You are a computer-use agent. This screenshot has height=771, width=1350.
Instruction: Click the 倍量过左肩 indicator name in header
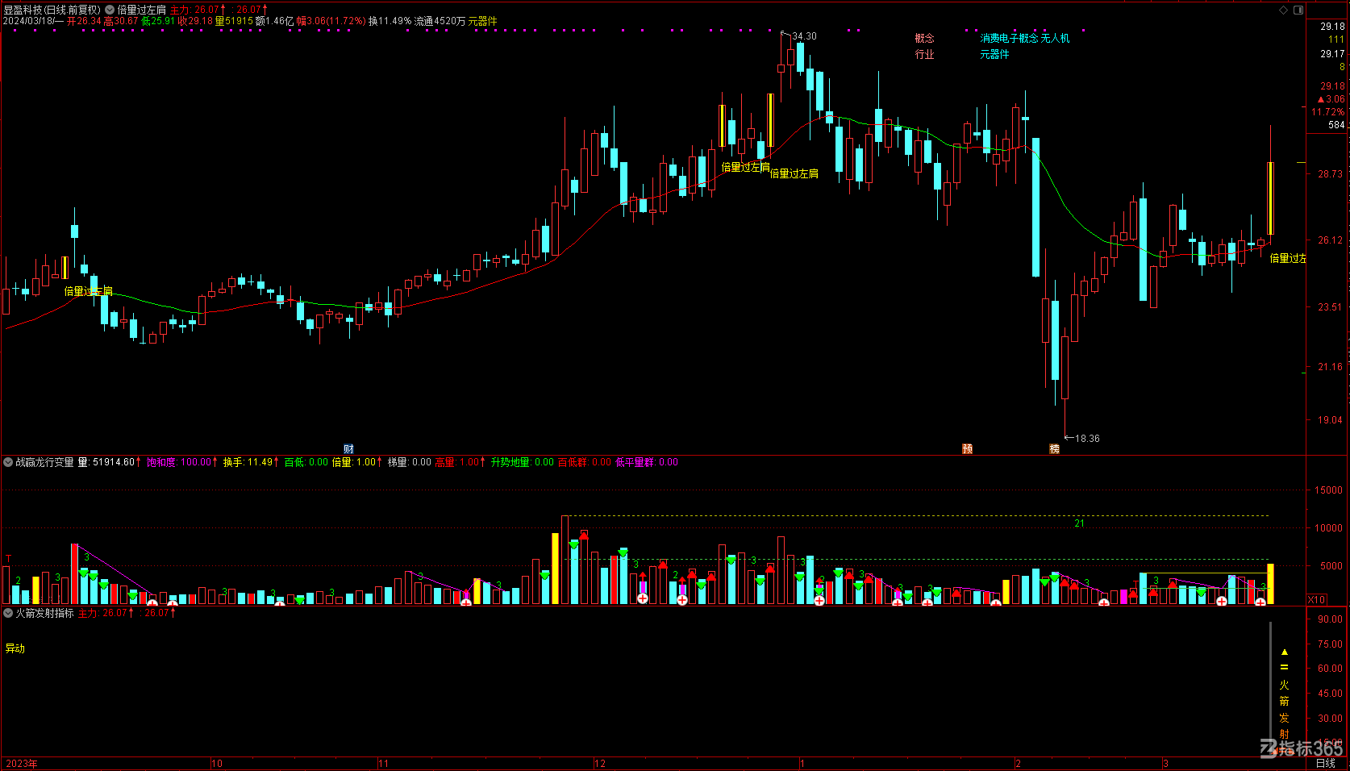pos(142,10)
